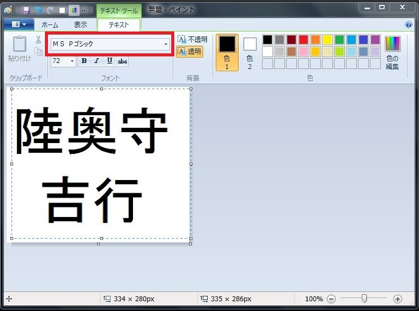The width and height of the screenshot is (419, 311).
Task: Pick the purple color swatch
Action: click(x=375, y=40)
